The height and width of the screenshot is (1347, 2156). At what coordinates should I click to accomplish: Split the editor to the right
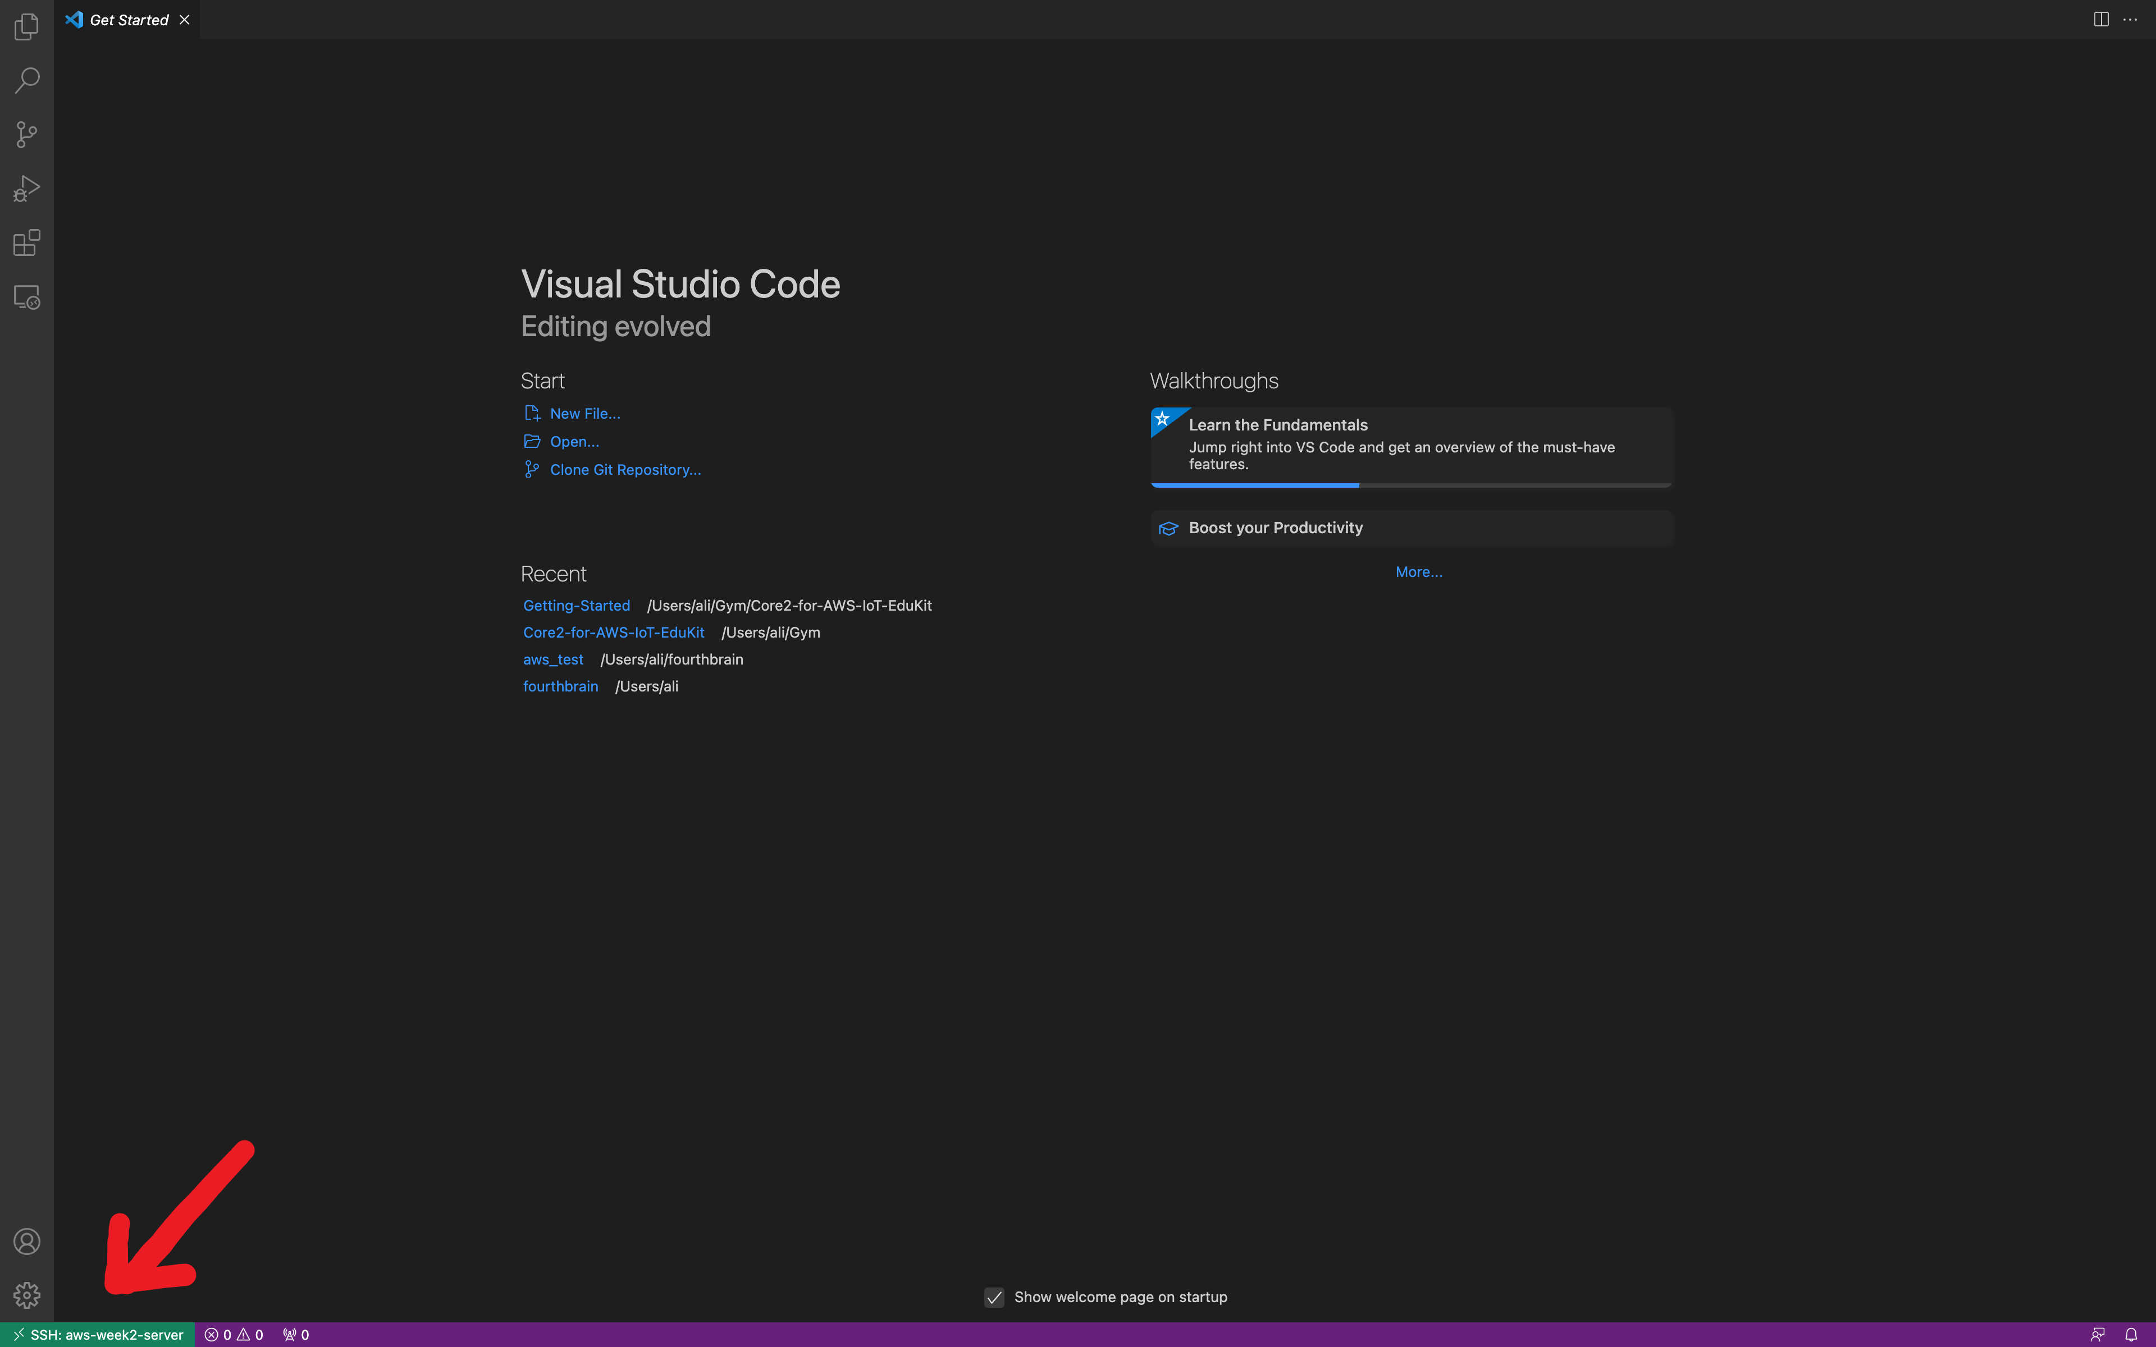pyautogui.click(x=2101, y=20)
